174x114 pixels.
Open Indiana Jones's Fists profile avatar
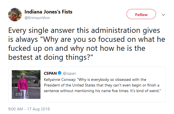pos(15,15)
